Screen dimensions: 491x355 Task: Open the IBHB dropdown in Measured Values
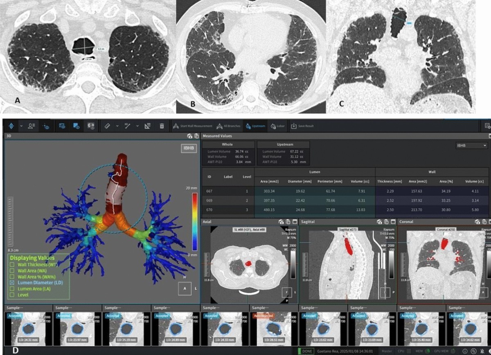(x=472, y=146)
